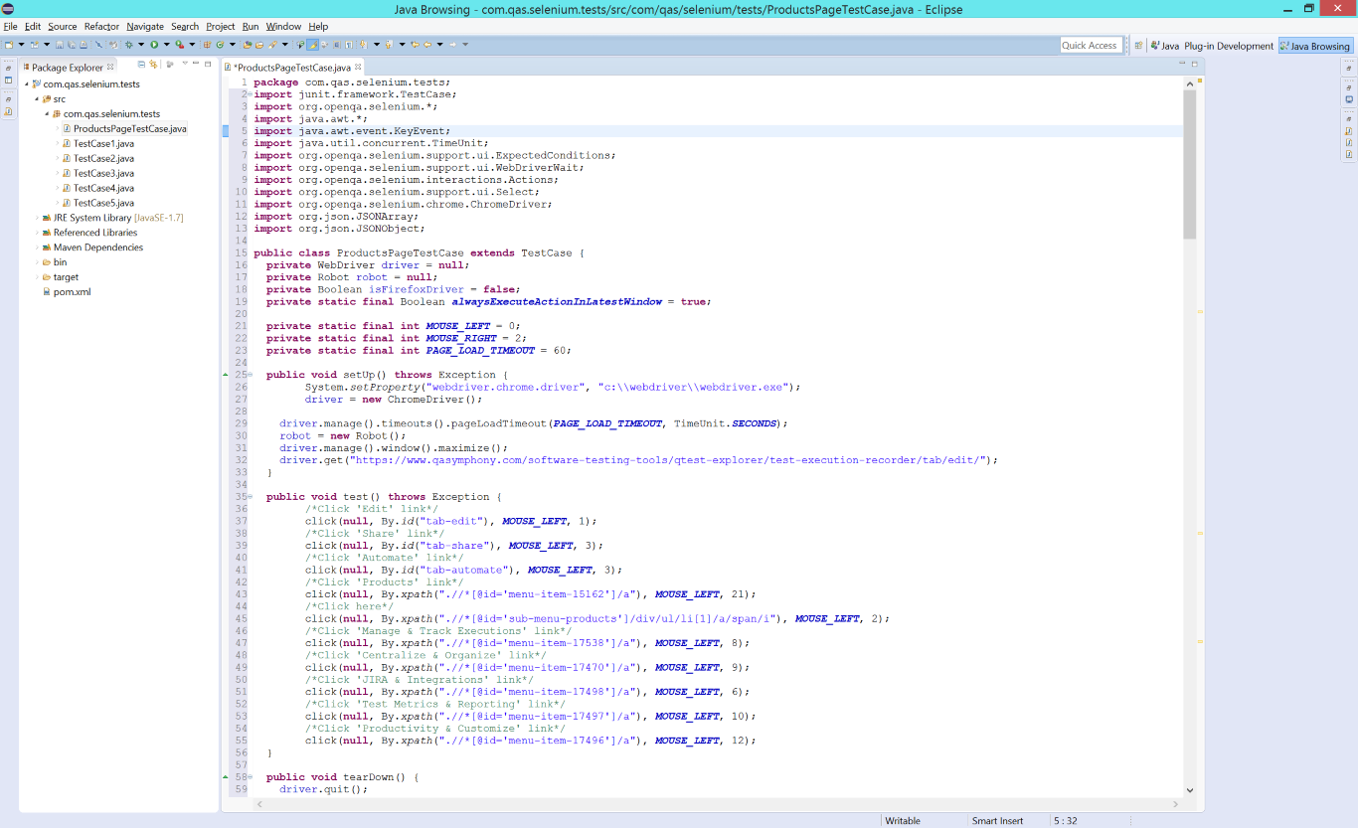Click the editor vertical scrollbar thumb

1189,164
